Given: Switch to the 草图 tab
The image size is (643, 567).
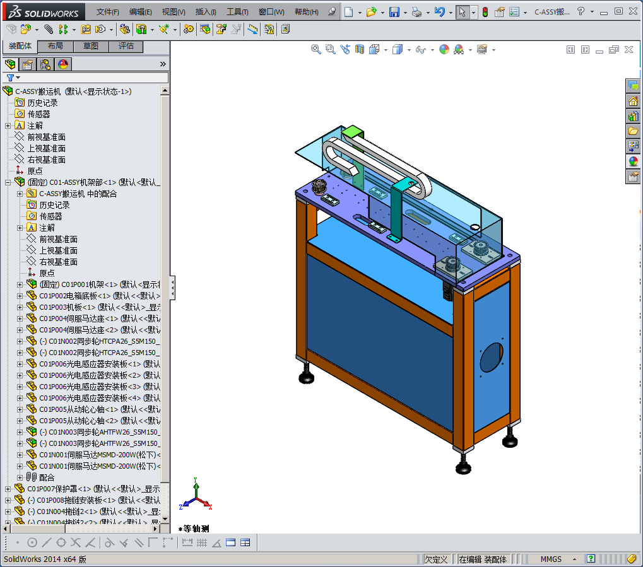Looking at the screenshot, I should pyautogui.click(x=91, y=46).
